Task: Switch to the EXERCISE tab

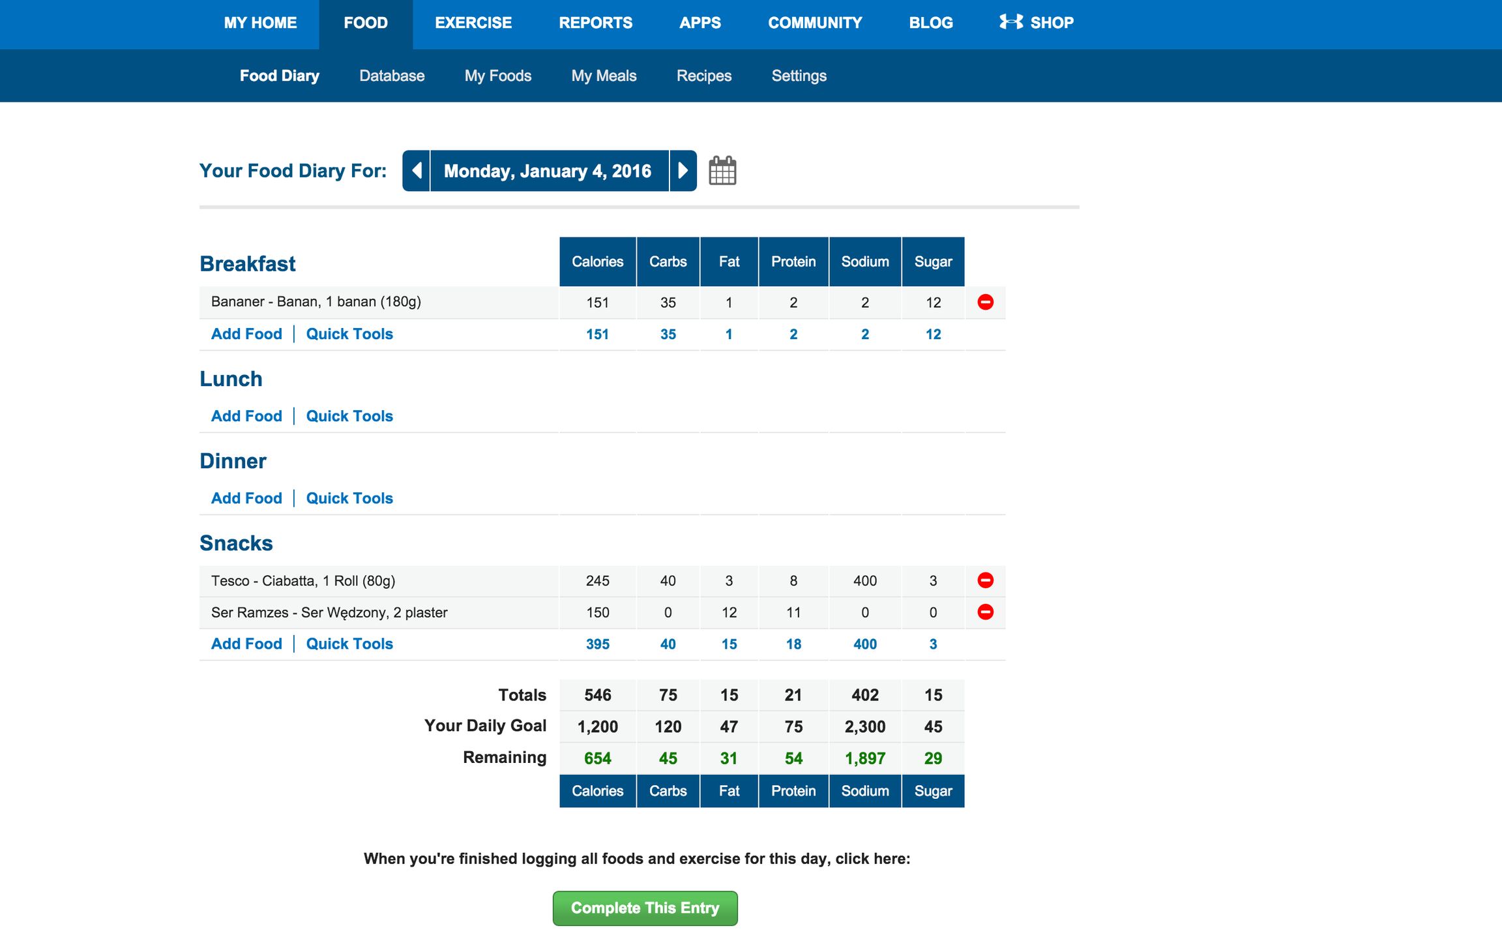Action: (473, 23)
